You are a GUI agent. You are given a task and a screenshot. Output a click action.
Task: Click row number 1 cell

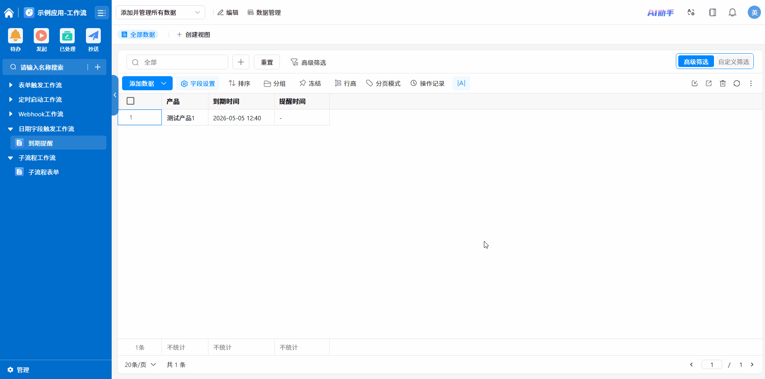140,118
